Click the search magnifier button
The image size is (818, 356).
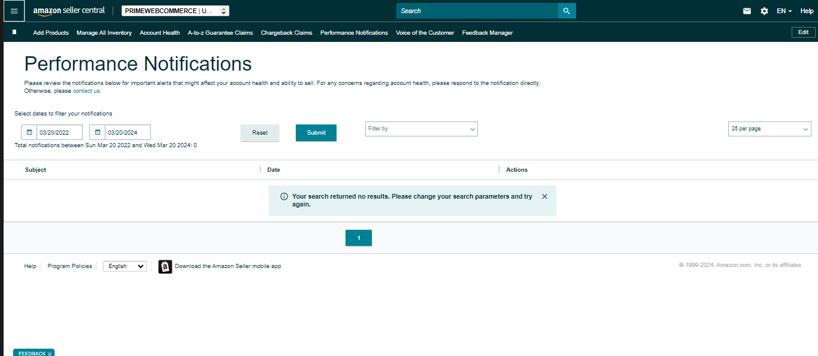pos(566,11)
